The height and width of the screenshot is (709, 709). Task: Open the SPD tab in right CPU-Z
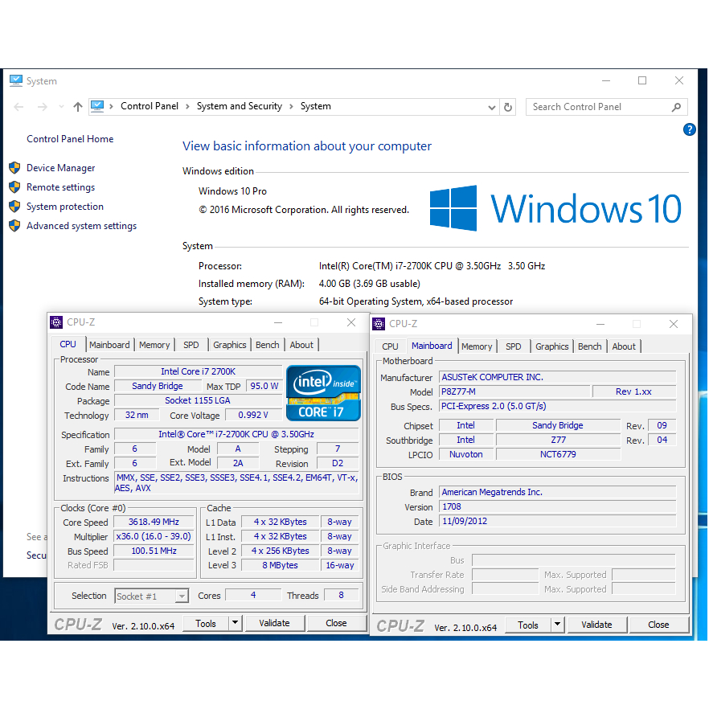pyautogui.click(x=513, y=346)
